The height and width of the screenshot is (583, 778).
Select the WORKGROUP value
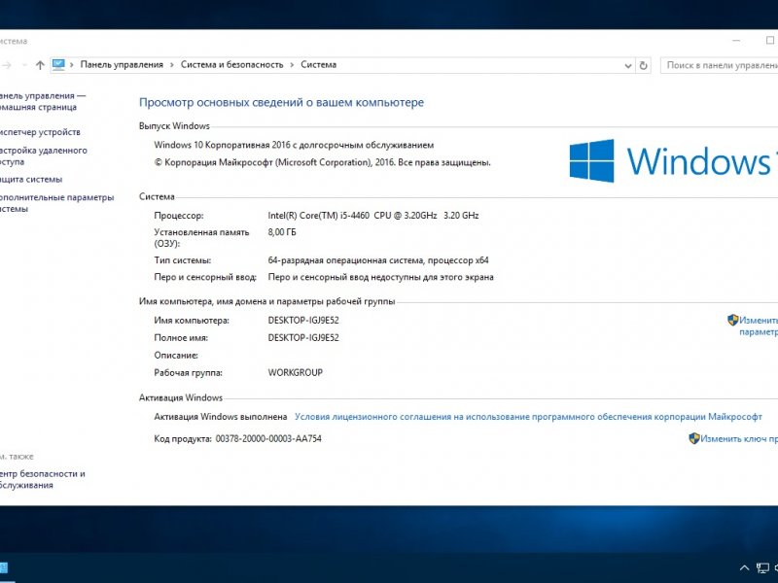[x=296, y=372]
